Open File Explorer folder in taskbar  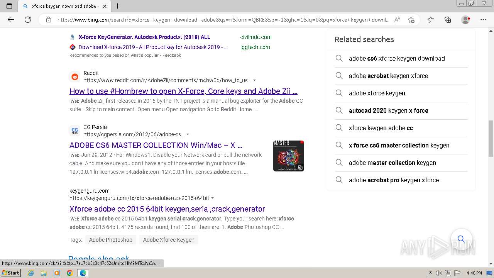pyautogui.click(x=44, y=273)
